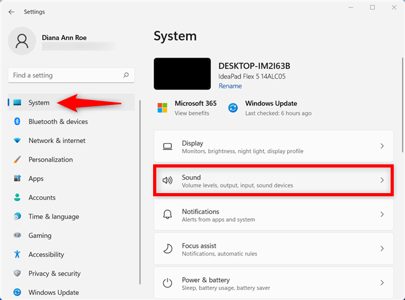Viewport: 405px width, 300px height.
Task: Click the Notifications bell icon
Action: click(167, 214)
